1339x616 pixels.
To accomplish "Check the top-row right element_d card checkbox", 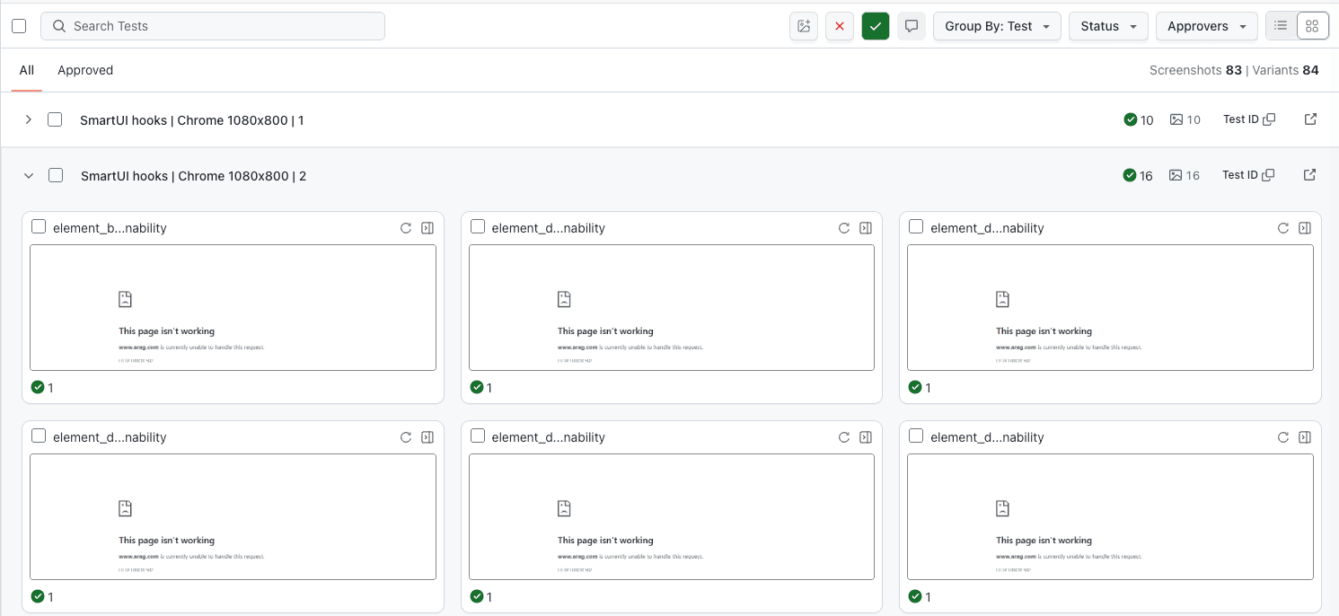I will (916, 226).
